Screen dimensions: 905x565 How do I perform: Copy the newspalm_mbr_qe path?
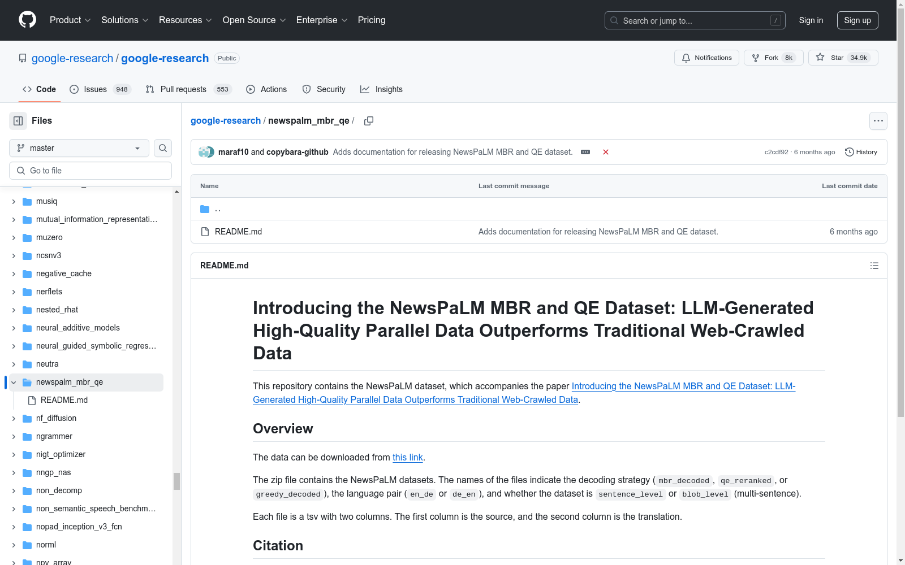[x=369, y=121]
